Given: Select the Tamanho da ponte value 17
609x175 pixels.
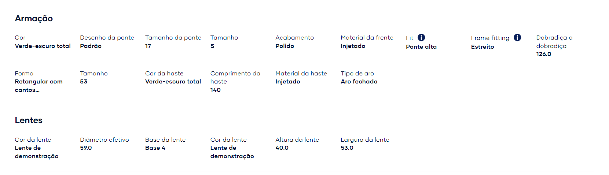Looking at the screenshot, I should (148, 46).
